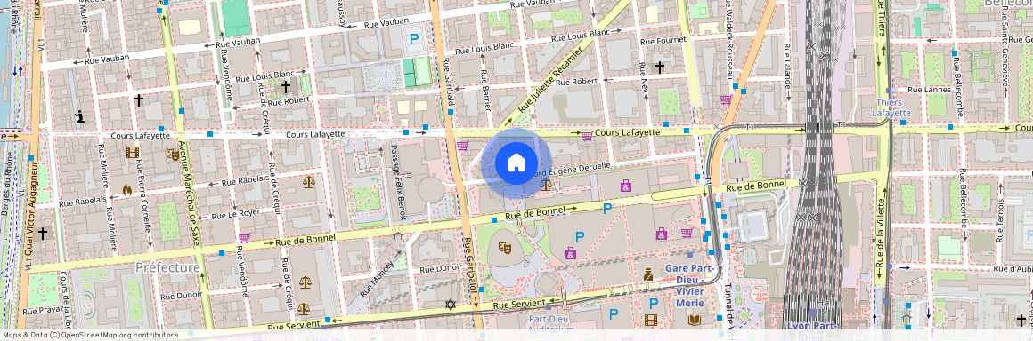This screenshot has height=341, width=1033.
Task: Select the church cross beside Quai Victor Augagneur
Action: pos(43,233)
